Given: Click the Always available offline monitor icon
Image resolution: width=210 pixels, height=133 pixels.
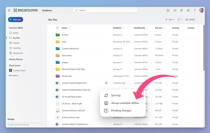Looking at the screenshot, I should tap(106, 103).
